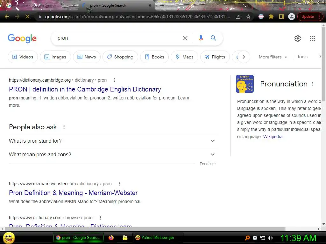
Task: Bookmark this page with the star icon
Action: coord(248,17)
